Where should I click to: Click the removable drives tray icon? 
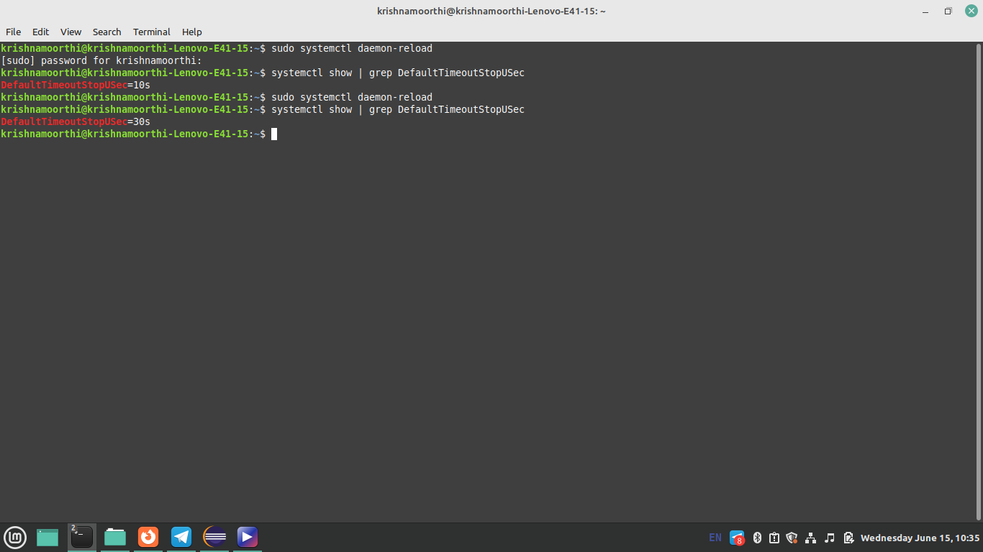[774, 538]
